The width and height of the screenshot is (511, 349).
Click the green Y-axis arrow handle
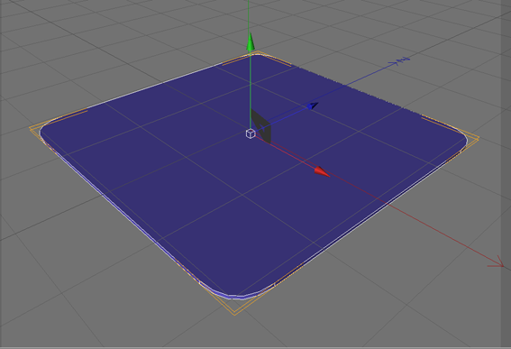(251, 42)
